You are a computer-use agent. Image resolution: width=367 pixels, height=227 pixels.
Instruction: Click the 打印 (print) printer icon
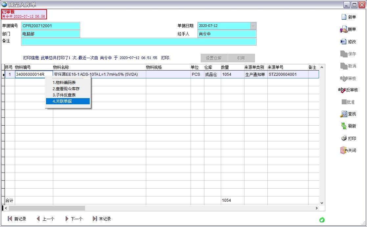[344, 138]
